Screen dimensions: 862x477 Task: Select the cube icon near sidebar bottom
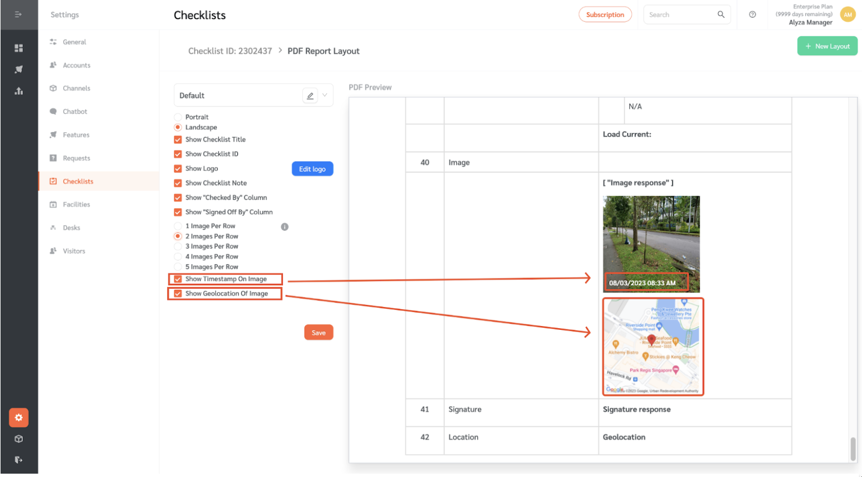(19, 439)
